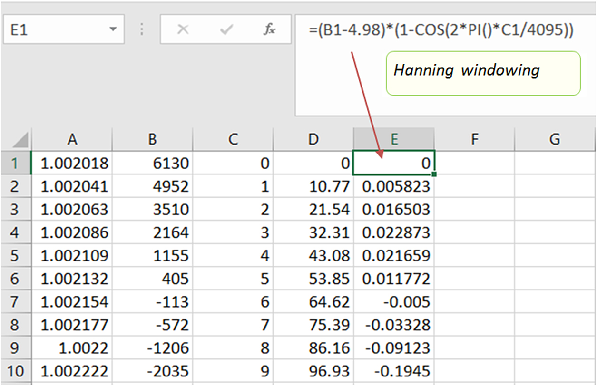Click the Cancel (X) formula bar icon

183,30
